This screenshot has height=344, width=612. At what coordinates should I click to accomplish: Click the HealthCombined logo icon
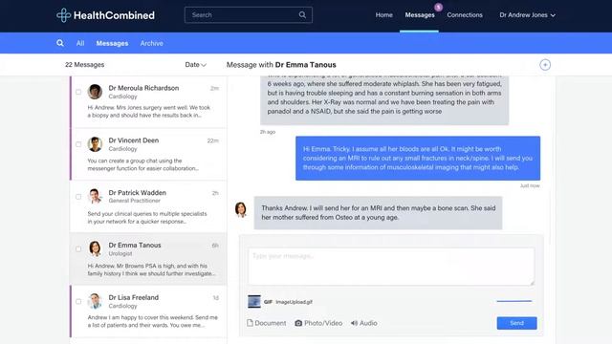63,15
